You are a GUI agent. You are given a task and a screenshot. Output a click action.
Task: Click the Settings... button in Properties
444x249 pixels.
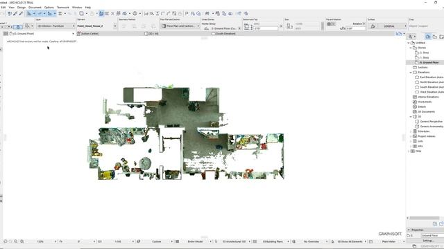[x=428, y=241]
